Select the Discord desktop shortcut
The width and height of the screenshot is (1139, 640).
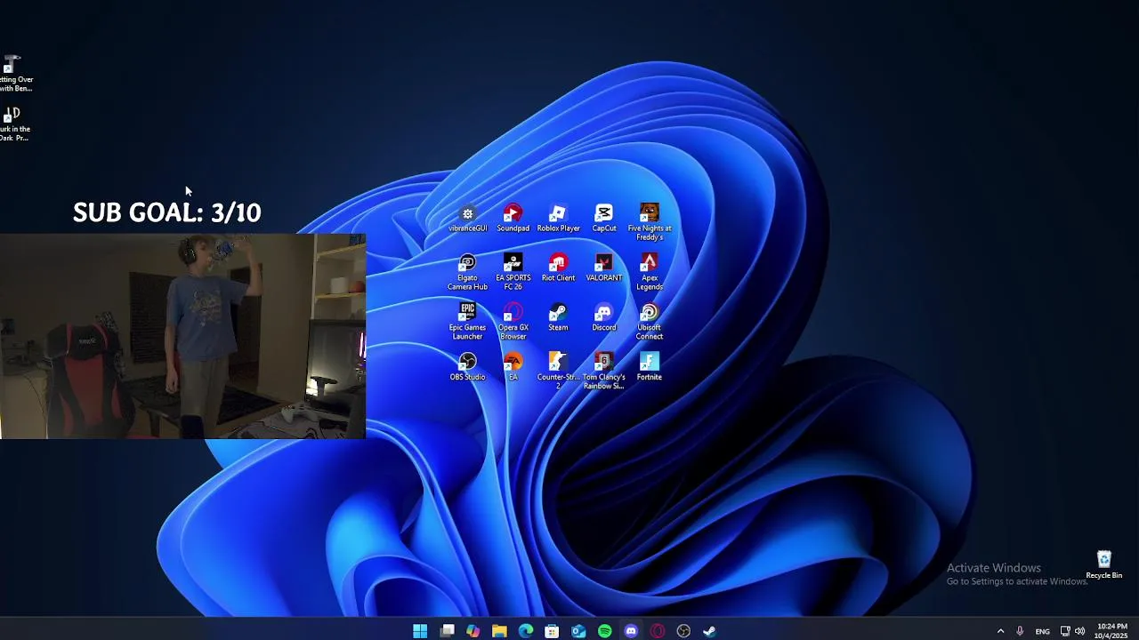[603, 318]
